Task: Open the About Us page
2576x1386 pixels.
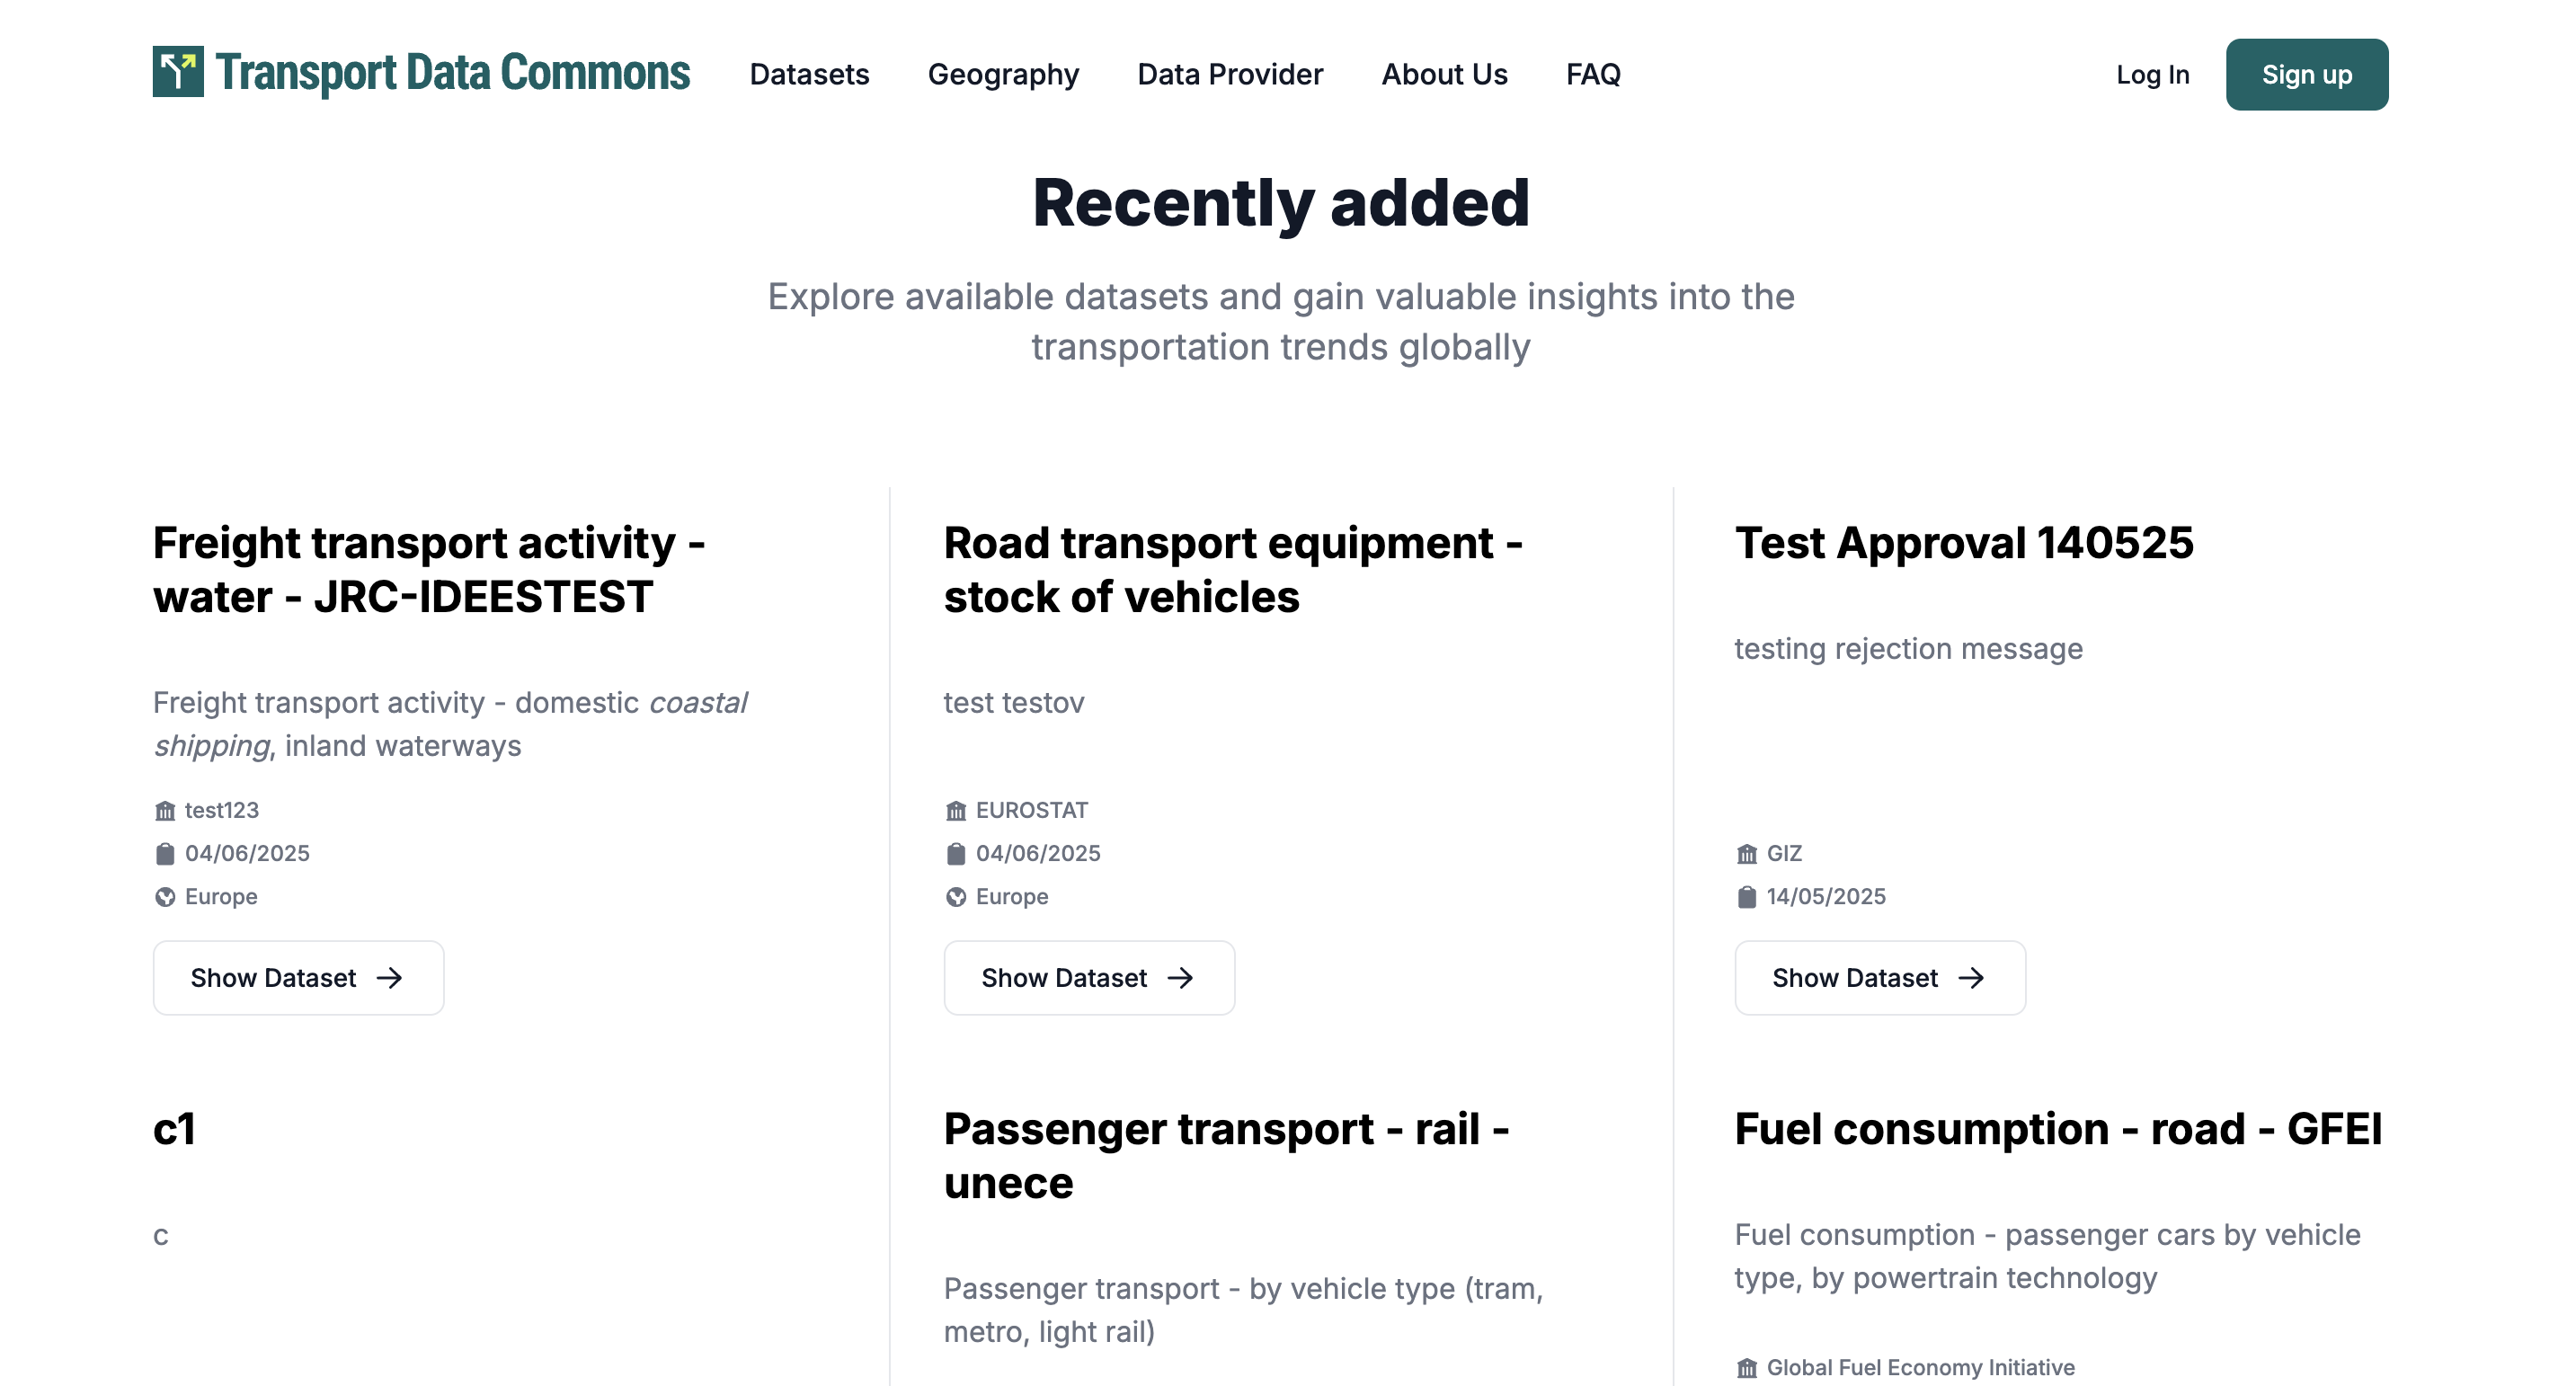Action: 1444,75
